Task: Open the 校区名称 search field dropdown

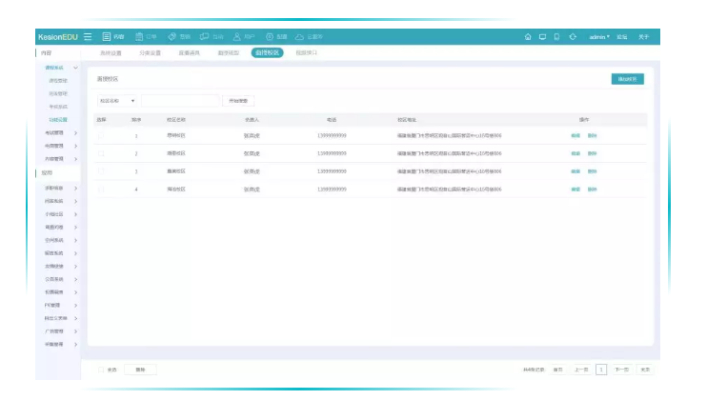Action: [x=117, y=100]
